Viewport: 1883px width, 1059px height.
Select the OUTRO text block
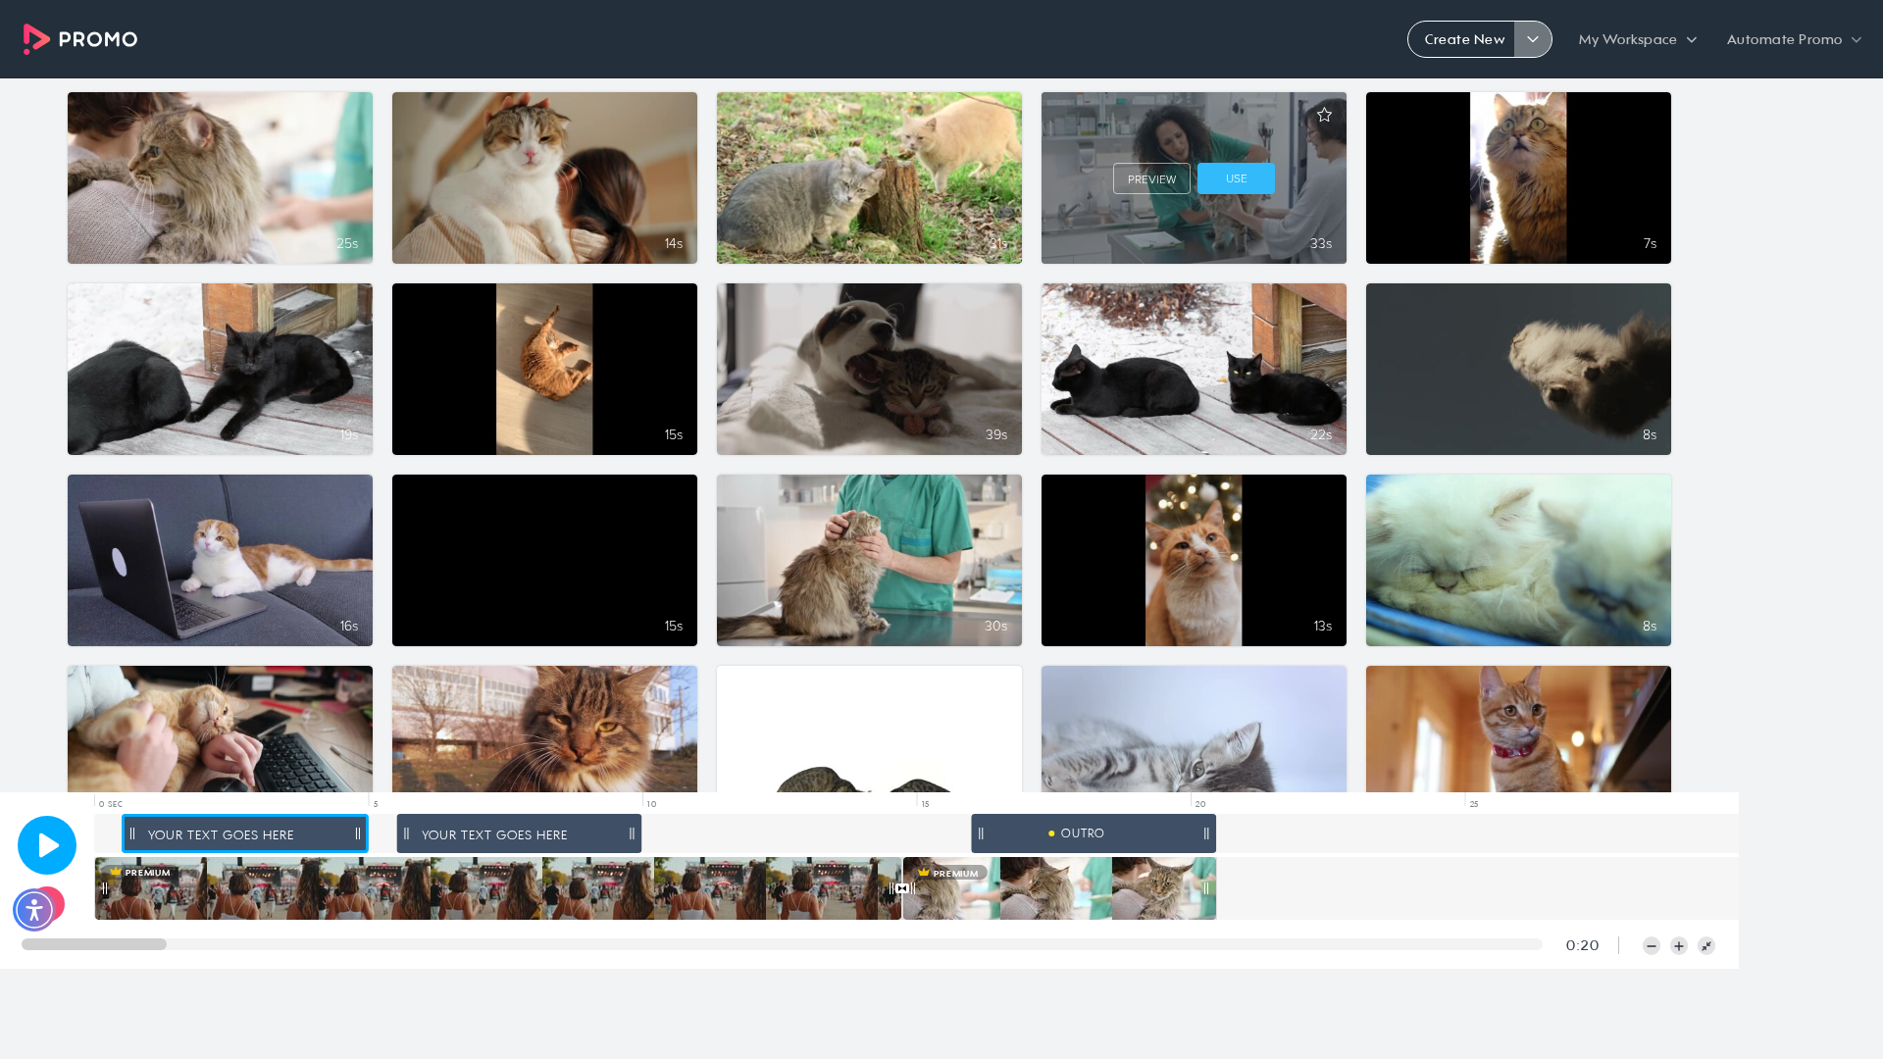[1094, 833]
